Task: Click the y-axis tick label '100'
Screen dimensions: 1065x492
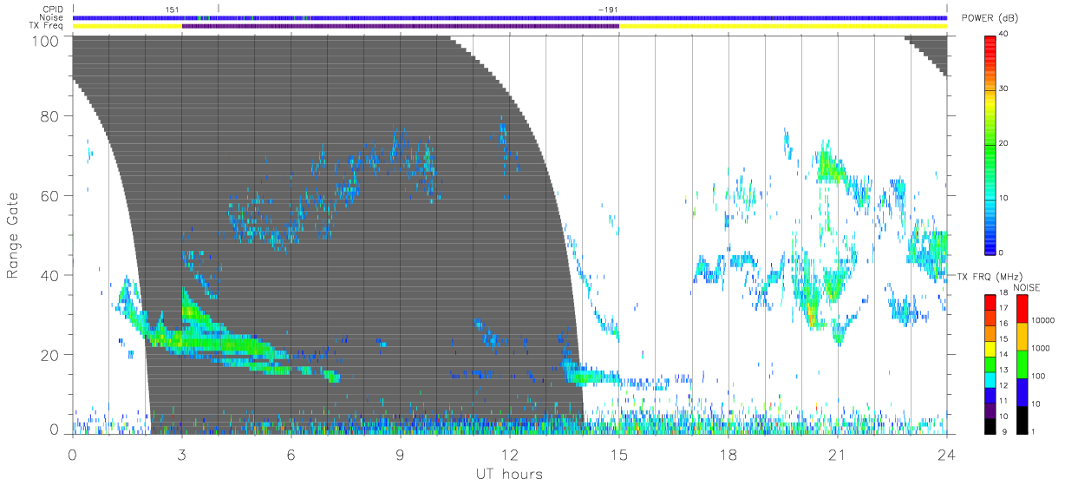Action: pyautogui.click(x=47, y=41)
